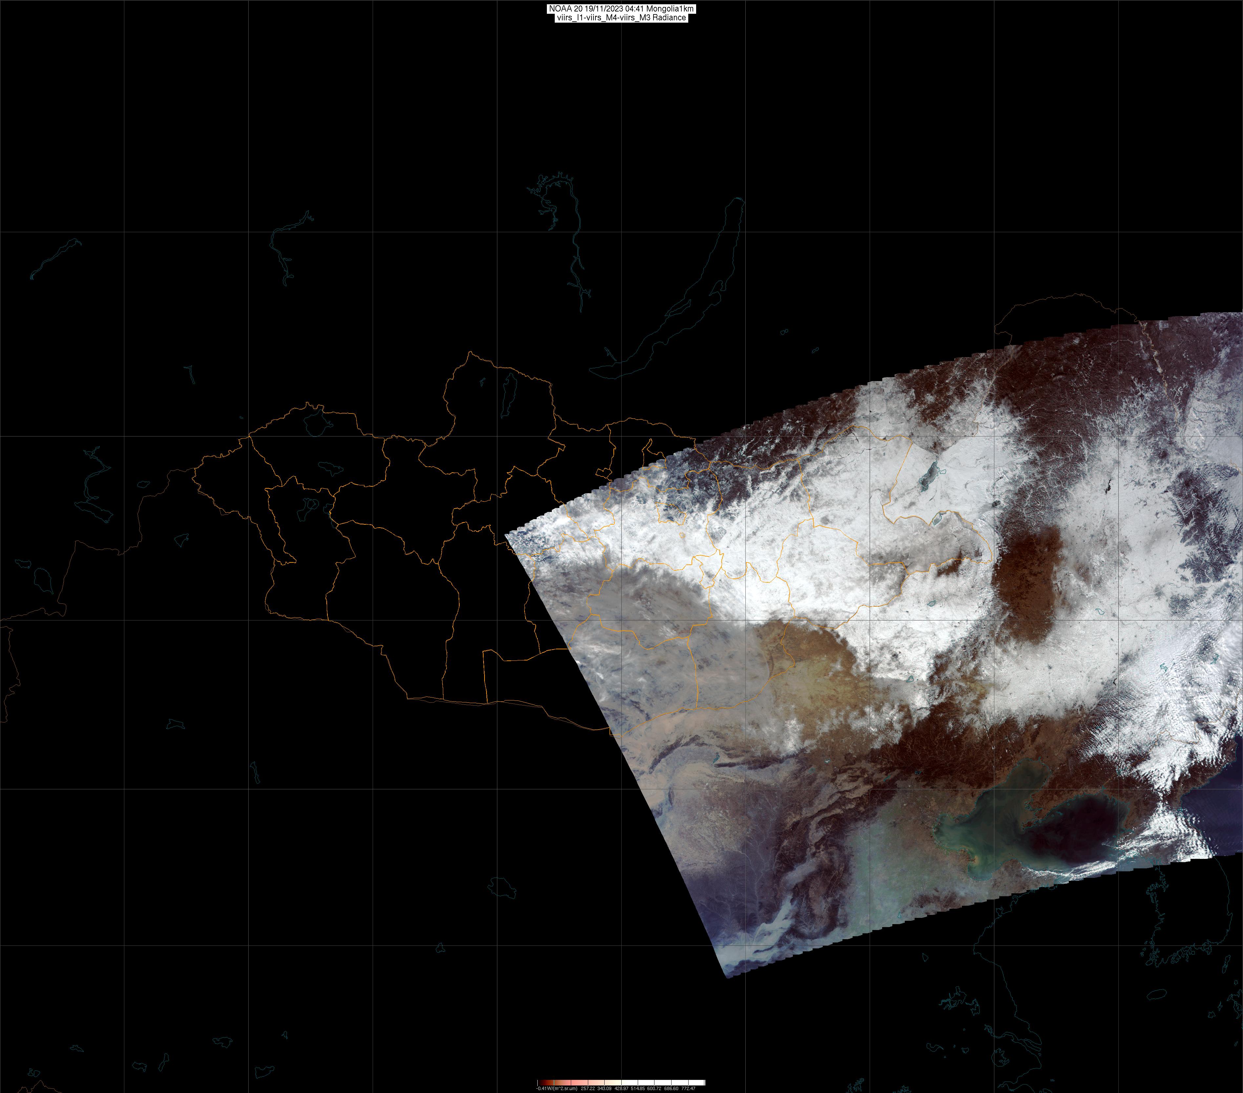The height and width of the screenshot is (1093, 1243).
Task: Click the 686.60 color bar value
Action: coord(672,1088)
